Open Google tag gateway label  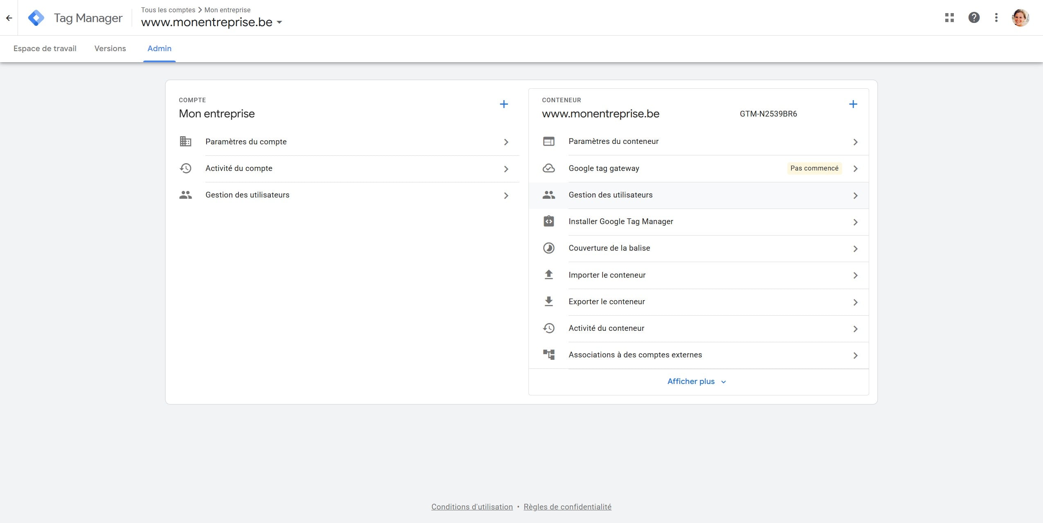tap(604, 168)
